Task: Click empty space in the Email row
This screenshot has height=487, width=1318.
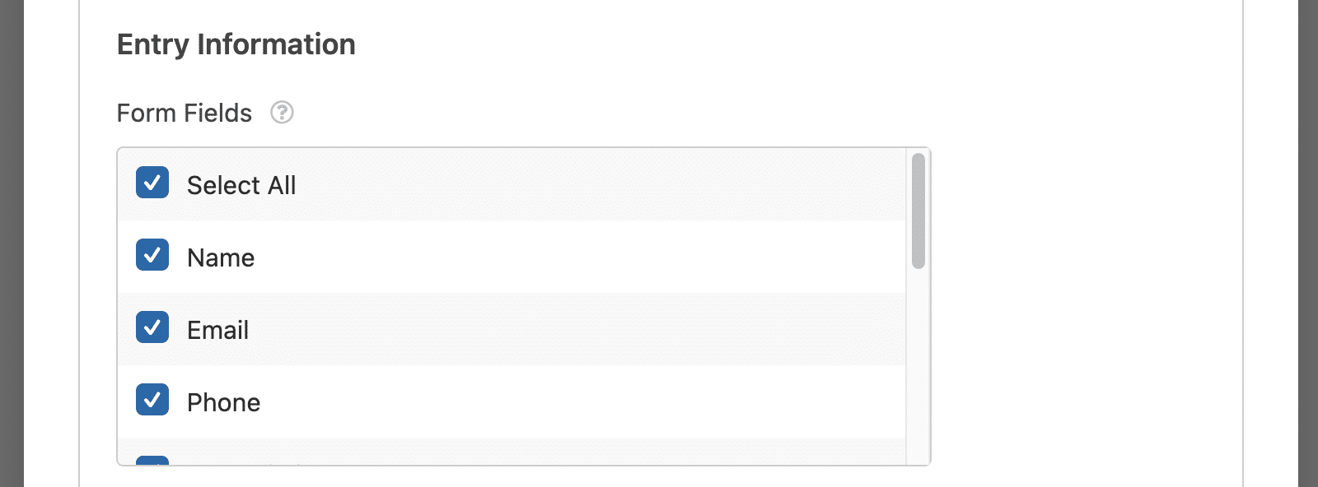Action: pyautogui.click(x=577, y=330)
